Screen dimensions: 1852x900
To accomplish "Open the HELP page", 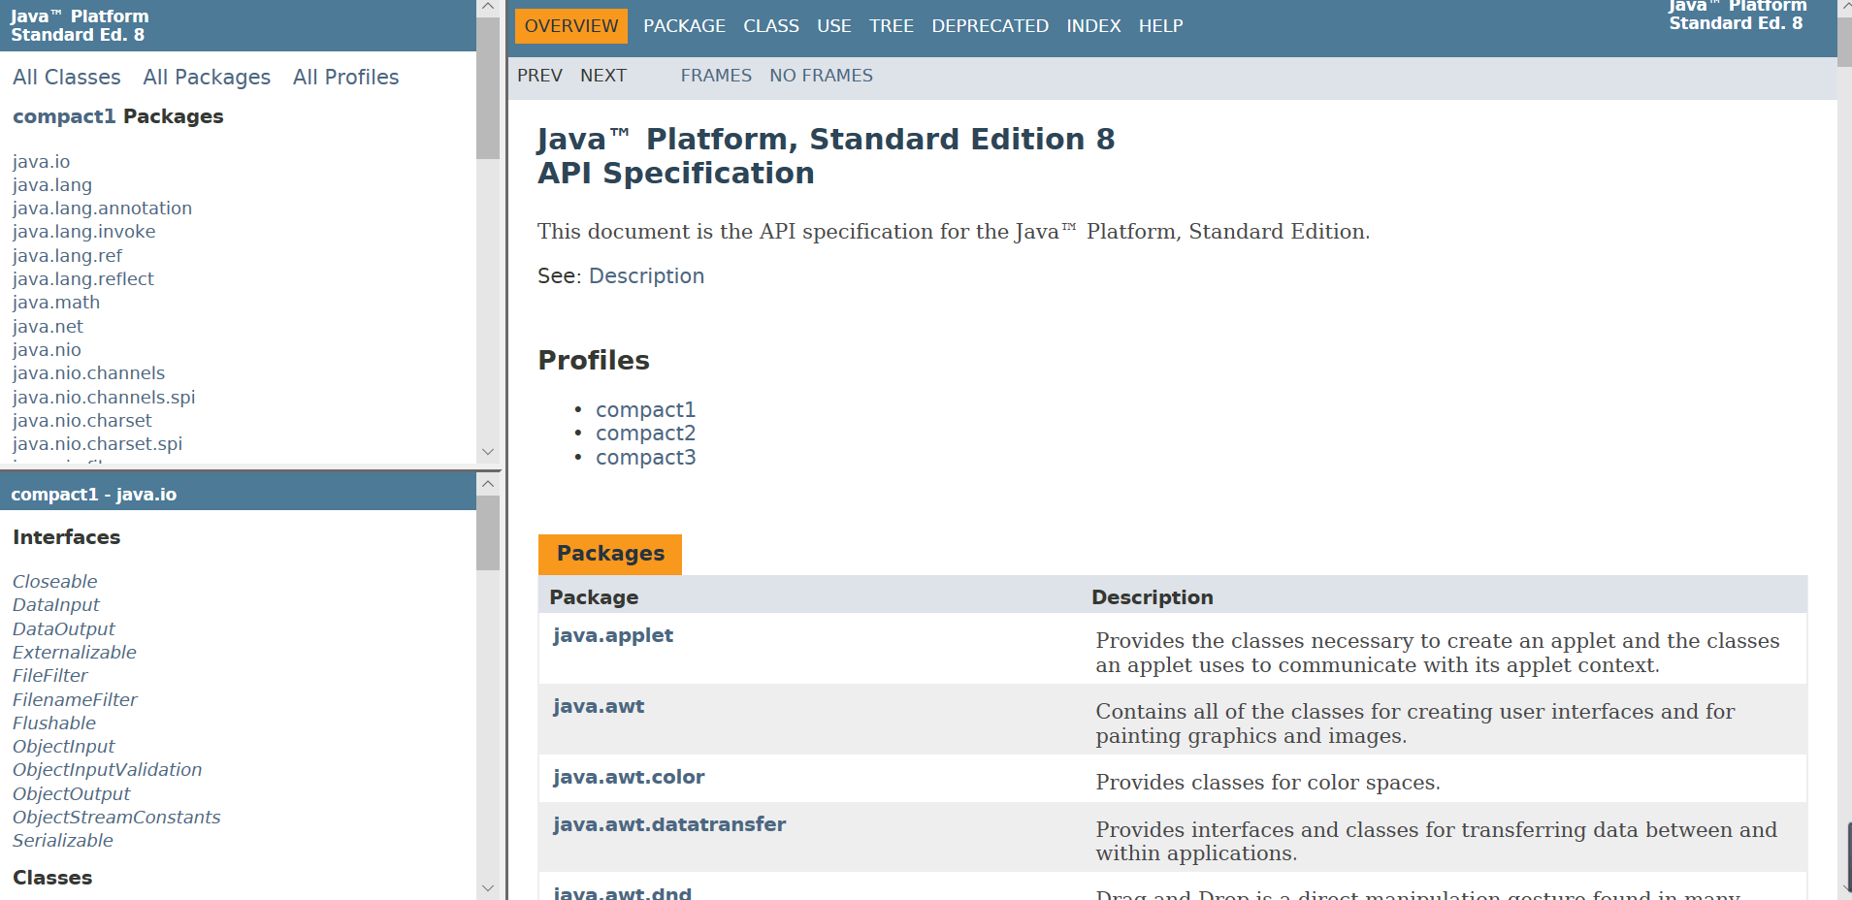I will click(1160, 26).
